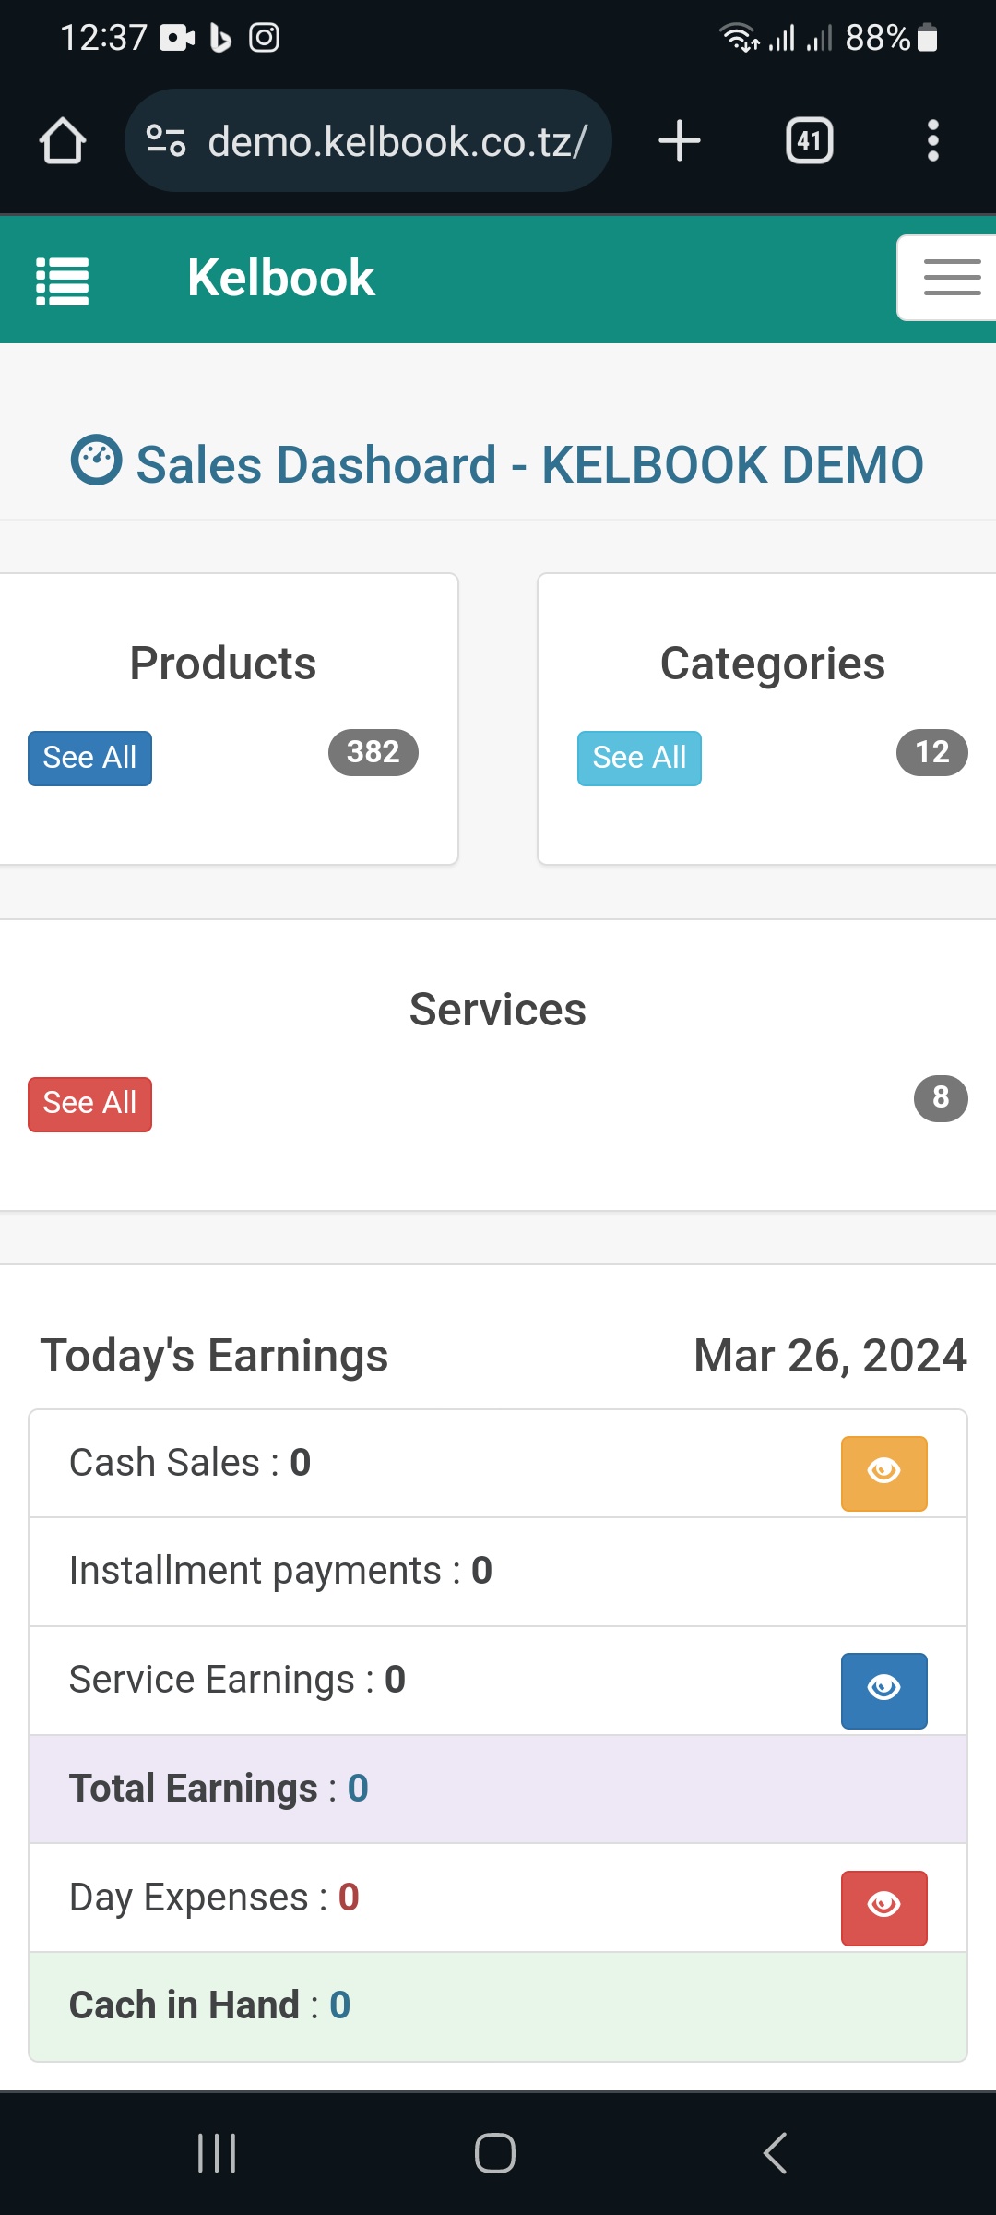Show Cash Sales details with orange eye
Screen dimensions: 996x2215
(883, 1473)
